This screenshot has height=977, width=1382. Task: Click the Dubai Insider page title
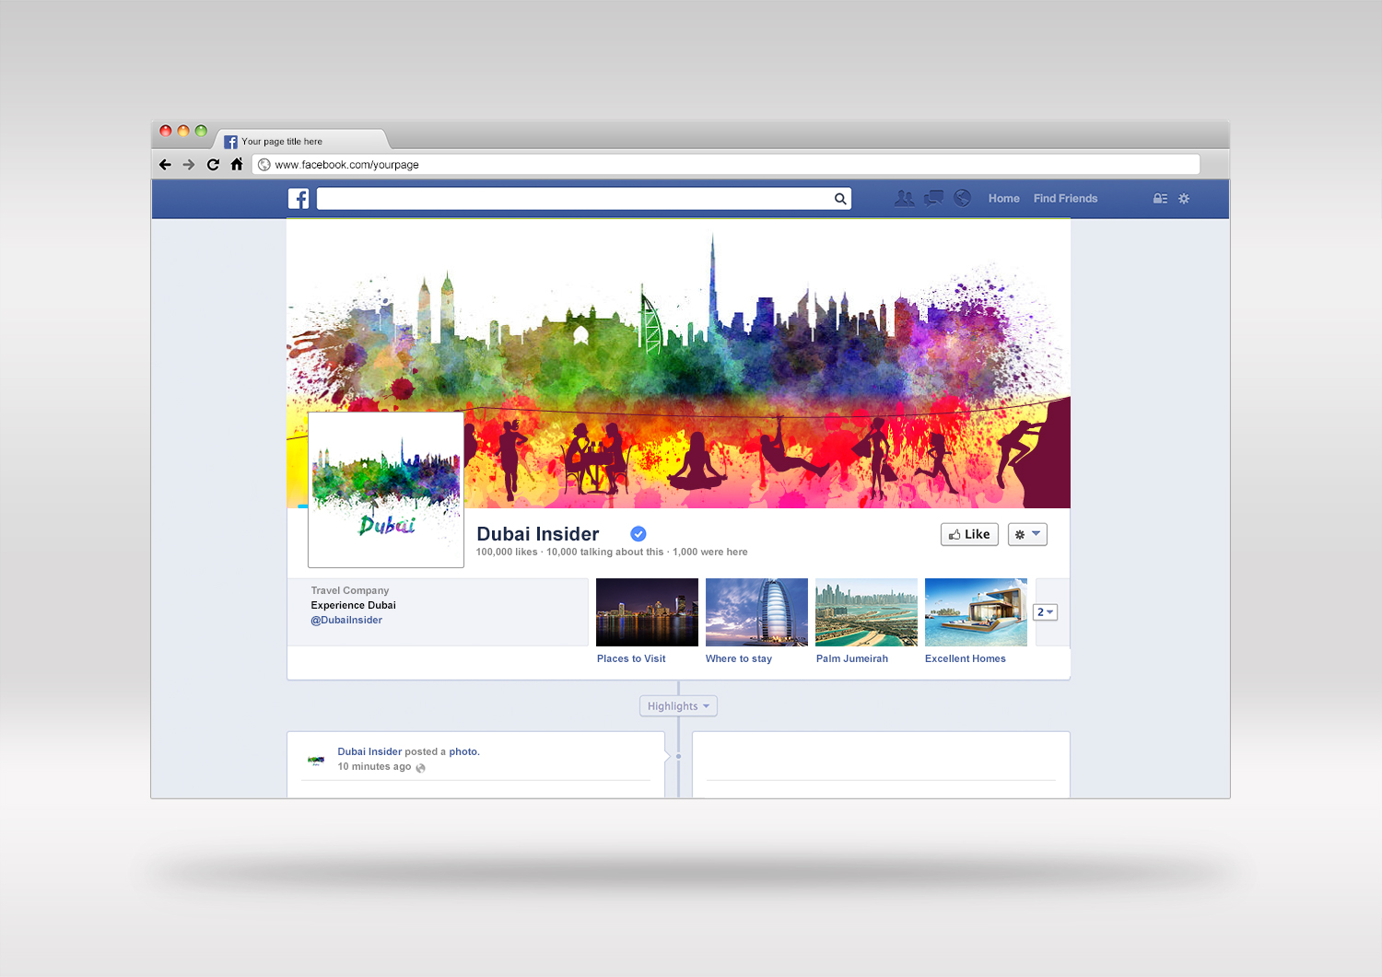click(x=538, y=534)
